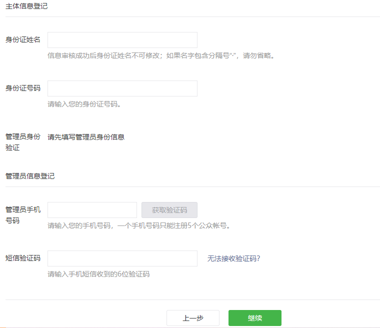Click the 管理员信息登记 section heading

30,176
